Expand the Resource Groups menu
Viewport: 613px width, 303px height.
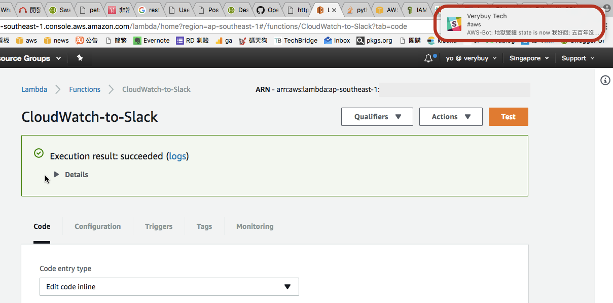pyautogui.click(x=29, y=58)
